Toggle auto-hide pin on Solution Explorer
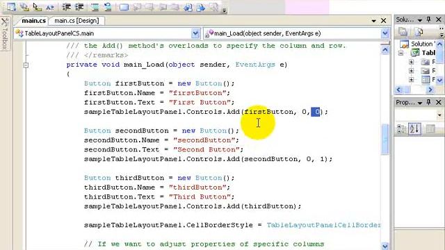 tap(428, 19)
